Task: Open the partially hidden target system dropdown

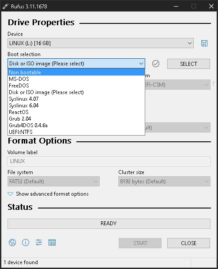Action: 177,84
